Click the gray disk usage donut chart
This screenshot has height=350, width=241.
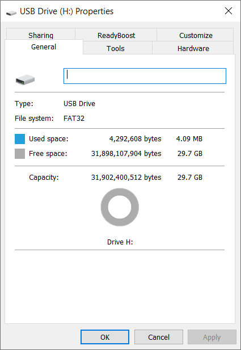pos(120,207)
